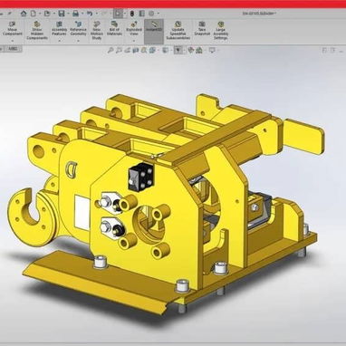Return to the previous view

coord(128,51)
